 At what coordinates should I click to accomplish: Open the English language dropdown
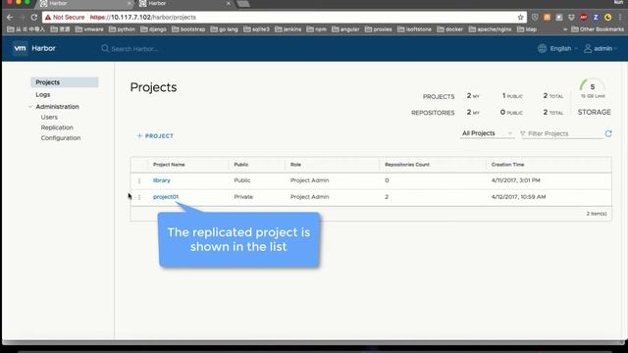[x=563, y=48]
